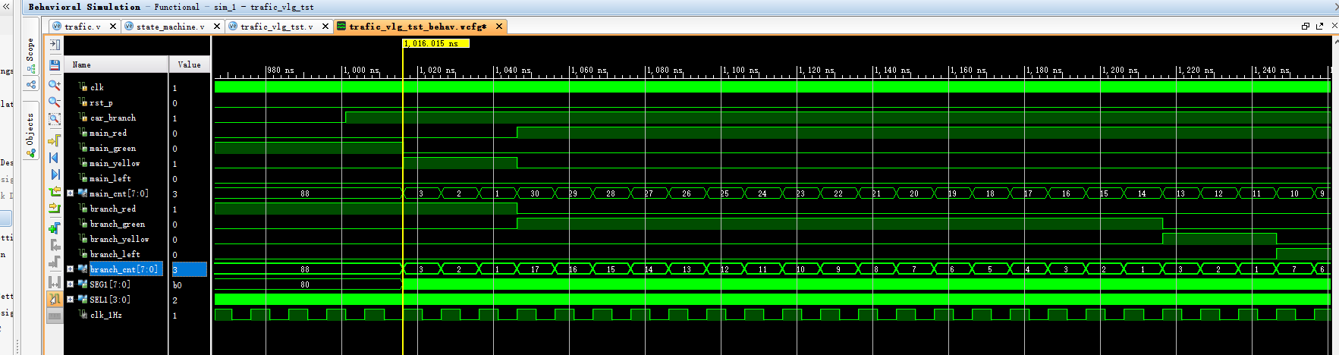
Task: Close the trafic_vlg_tst_behav.wcfg tab
Action: tap(499, 27)
